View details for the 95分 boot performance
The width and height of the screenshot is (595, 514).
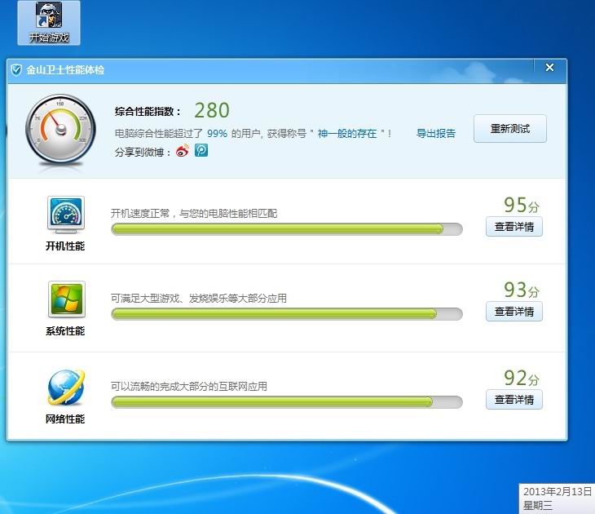(514, 227)
